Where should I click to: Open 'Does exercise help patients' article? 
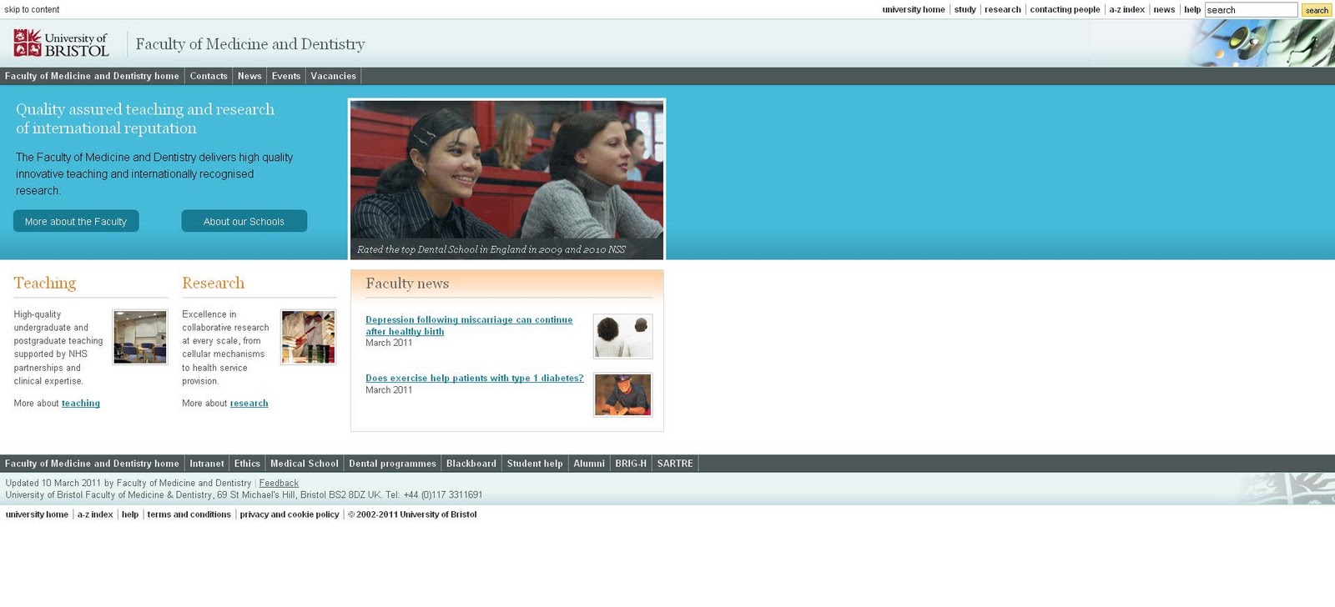click(x=475, y=379)
